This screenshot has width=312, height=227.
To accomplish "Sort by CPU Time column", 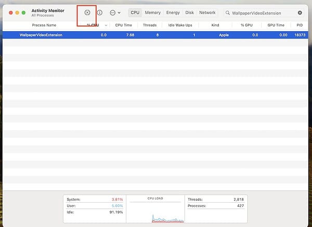I will 123,25.
